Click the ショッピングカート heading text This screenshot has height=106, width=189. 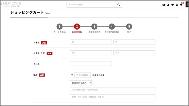[27, 13]
